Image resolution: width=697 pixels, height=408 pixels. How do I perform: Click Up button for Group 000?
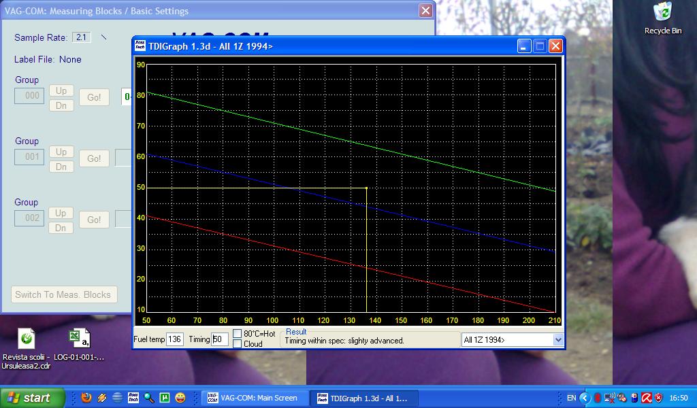pos(61,90)
